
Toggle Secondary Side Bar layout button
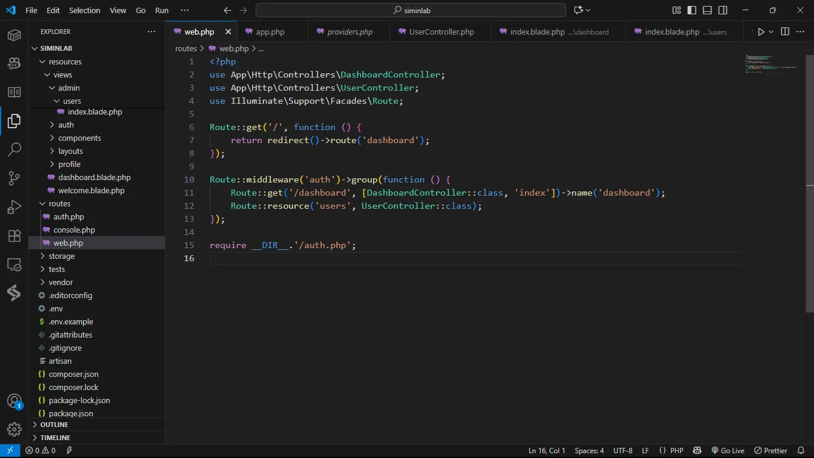(x=723, y=10)
